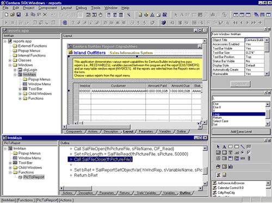Image resolution: width=272 pixels, height=203 pixels.
Task: Click the outline pane horizontal scrollbar thumb
Action: [x=78, y=188]
